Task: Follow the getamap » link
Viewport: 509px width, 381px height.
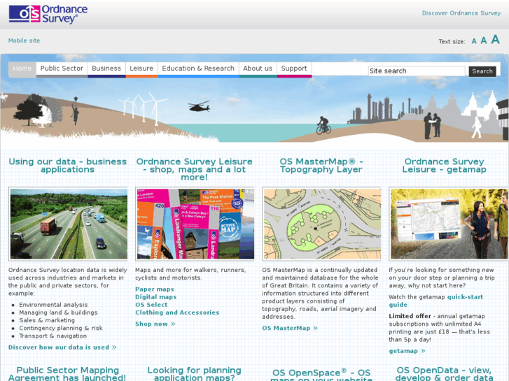Action: click(x=407, y=351)
